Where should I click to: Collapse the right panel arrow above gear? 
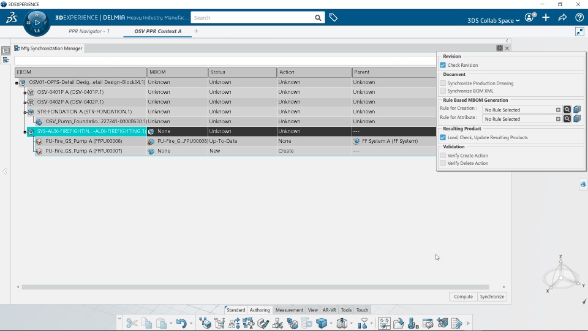[507, 41]
